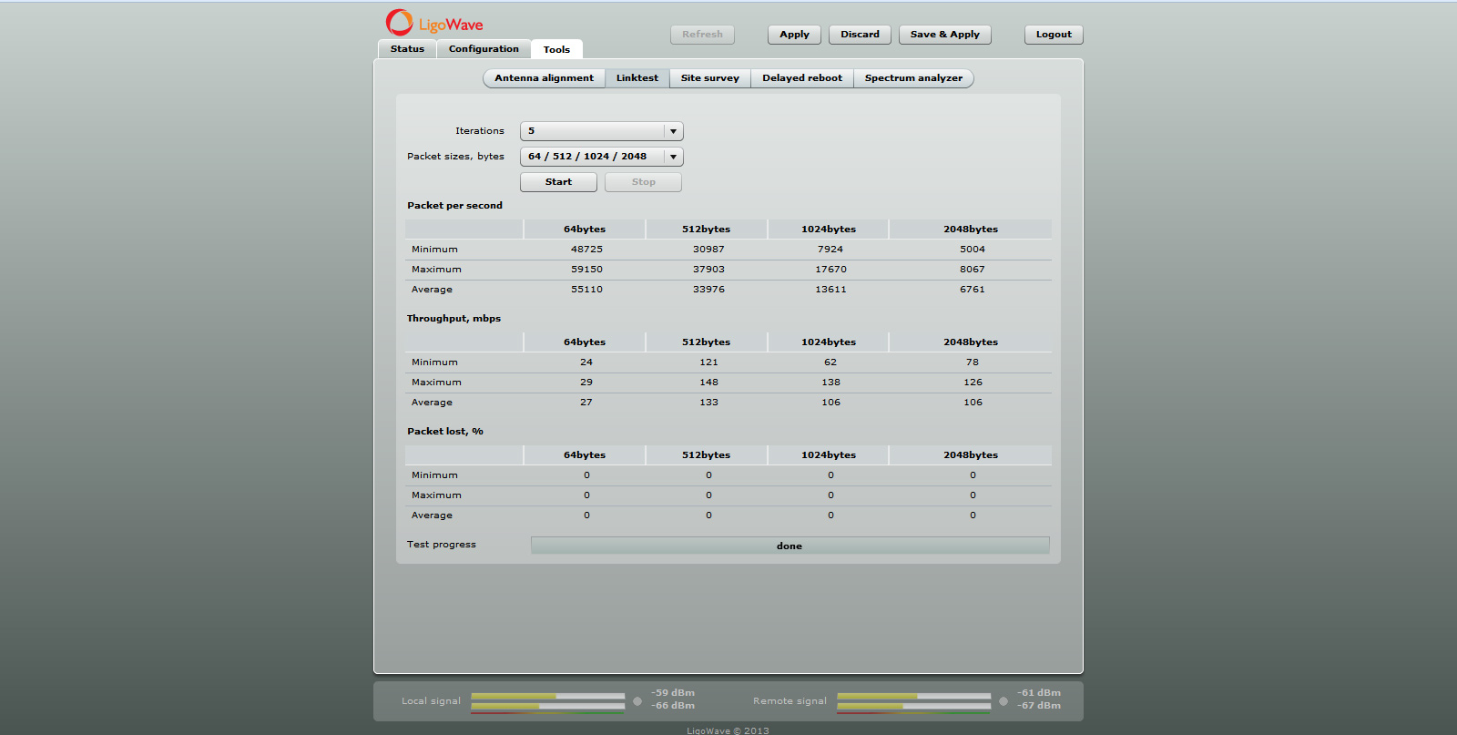
Task: Click the Test progress bar
Action: 790,546
